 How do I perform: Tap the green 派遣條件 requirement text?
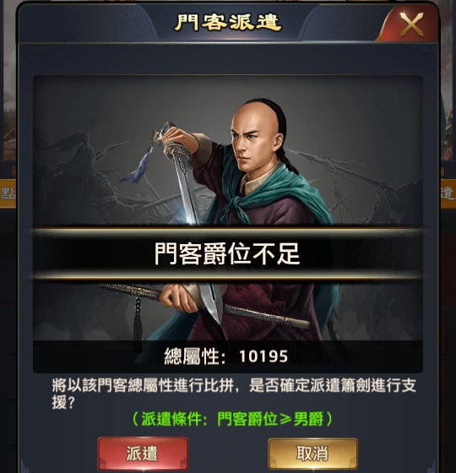[x=232, y=419]
